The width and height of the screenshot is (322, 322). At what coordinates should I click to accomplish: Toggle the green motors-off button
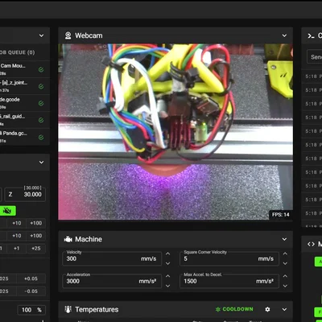pyautogui.click(x=7, y=211)
